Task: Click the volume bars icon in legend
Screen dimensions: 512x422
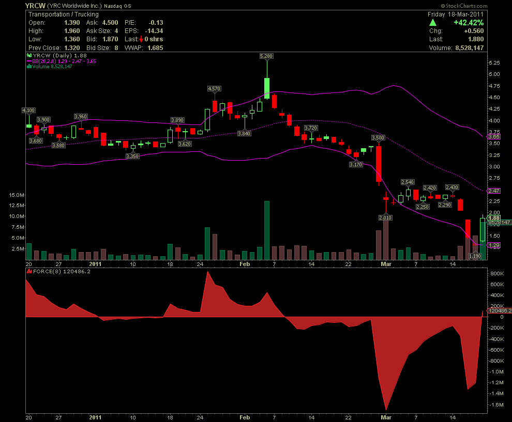Action: 29,67
